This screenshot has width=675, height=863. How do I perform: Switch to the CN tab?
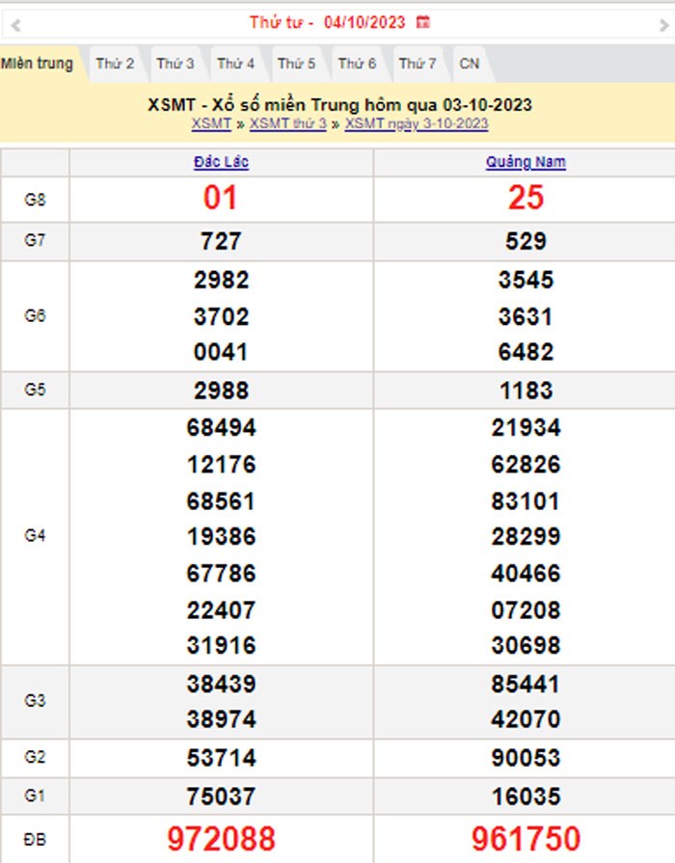[x=470, y=64]
